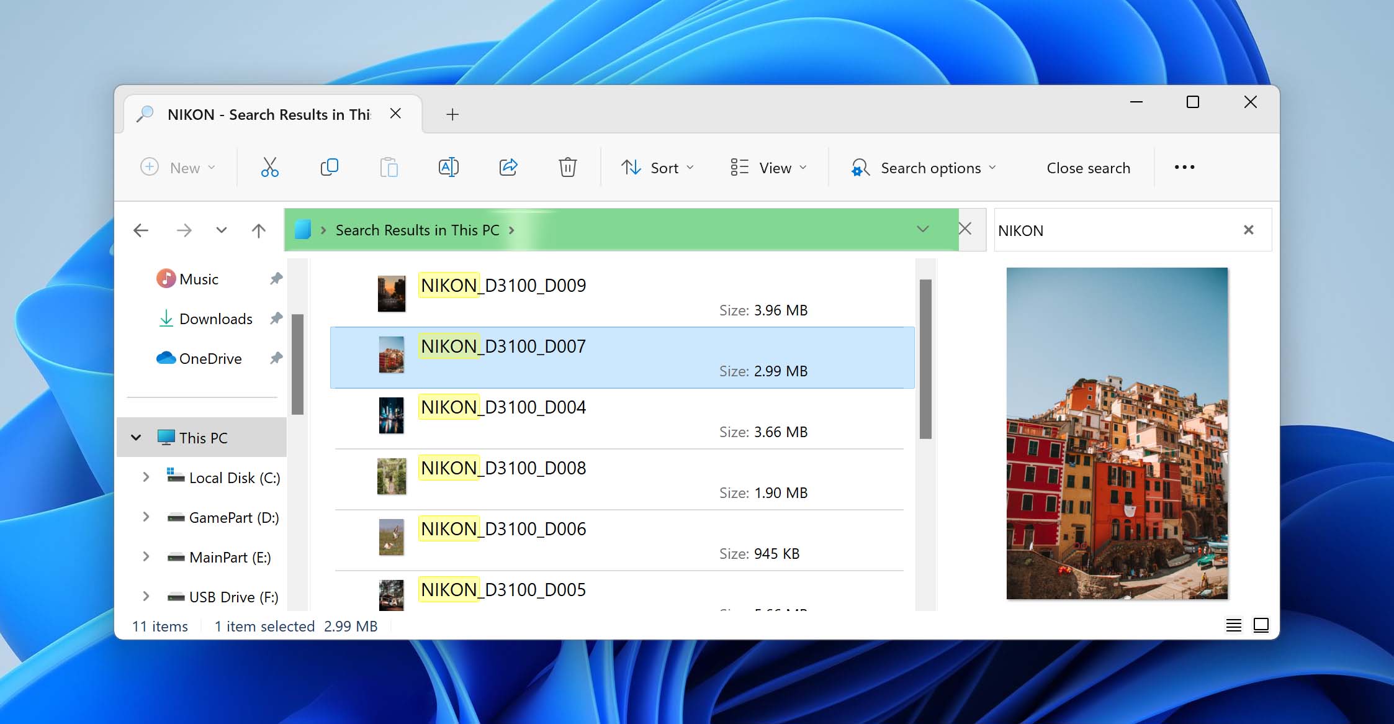Switch to details list view icon

[1233, 625]
